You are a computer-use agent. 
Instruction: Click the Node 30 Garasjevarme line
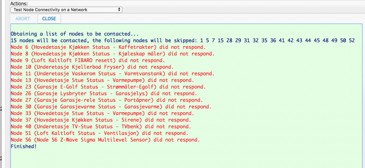click(111, 107)
